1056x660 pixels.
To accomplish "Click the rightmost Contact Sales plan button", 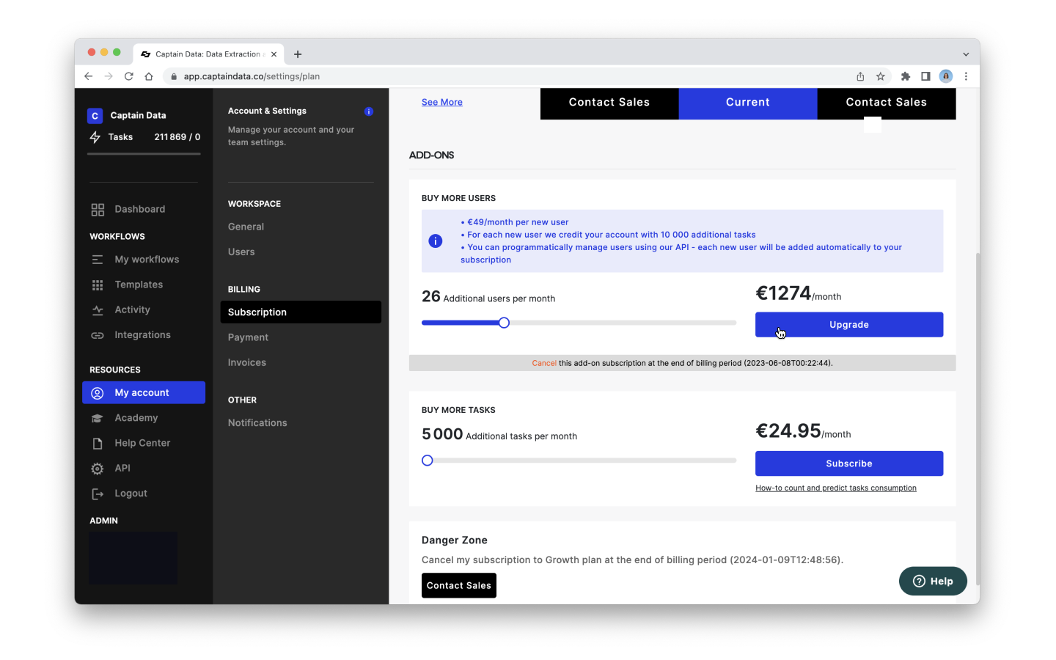I will point(887,103).
